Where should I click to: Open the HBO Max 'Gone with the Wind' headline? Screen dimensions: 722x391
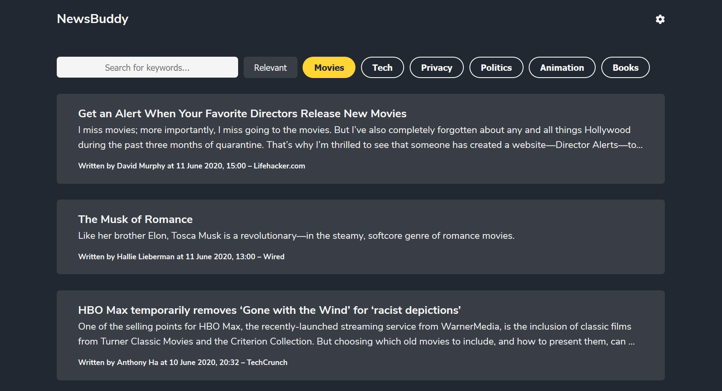pos(269,310)
